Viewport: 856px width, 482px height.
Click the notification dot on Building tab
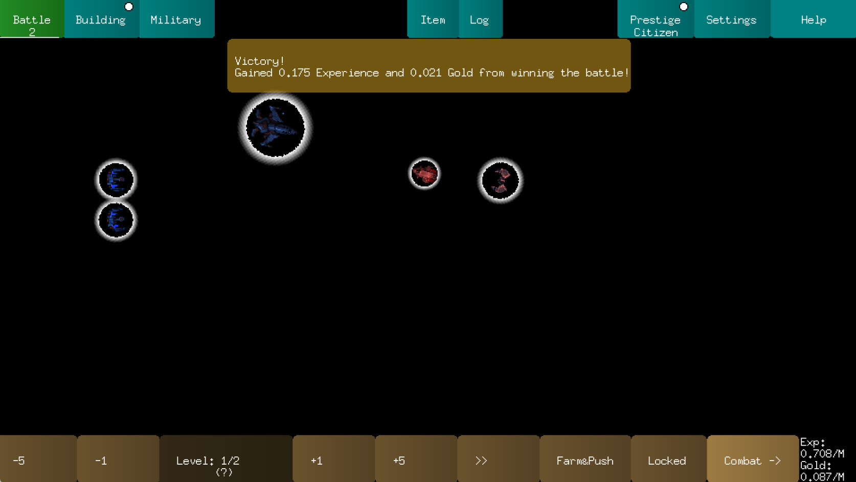click(x=128, y=7)
